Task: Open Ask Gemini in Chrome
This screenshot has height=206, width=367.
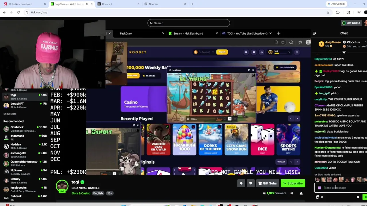Action: (x=336, y=4)
